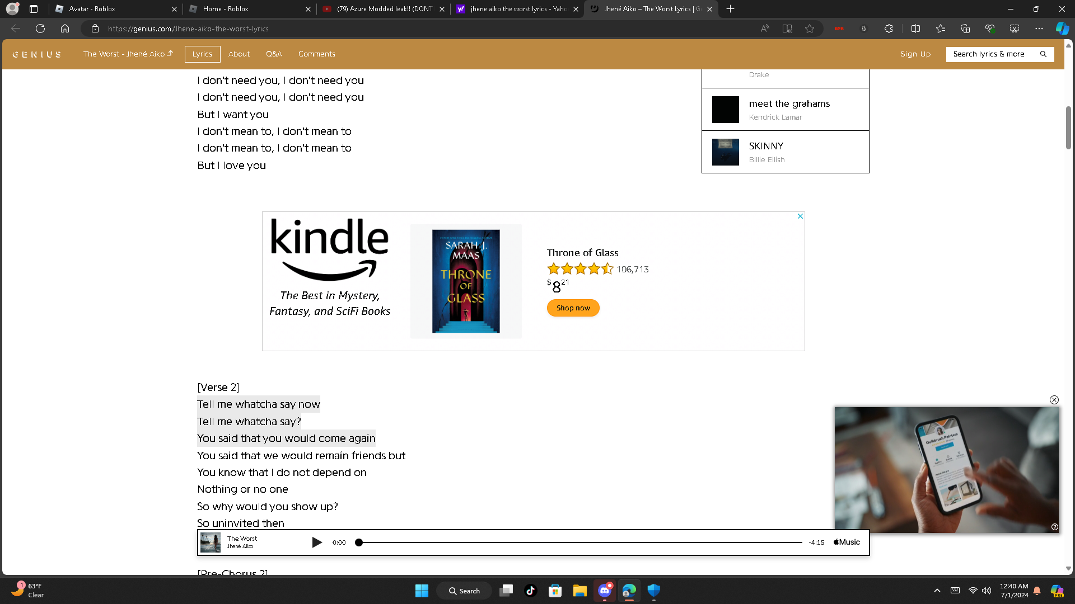The height and width of the screenshot is (604, 1075).
Task: Show hidden system tray icons
Action: pos(937,591)
